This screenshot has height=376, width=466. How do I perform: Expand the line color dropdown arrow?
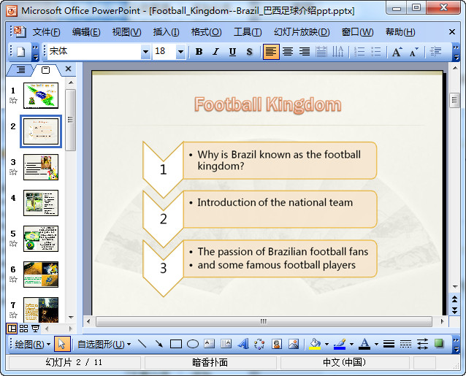[x=351, y=344]
